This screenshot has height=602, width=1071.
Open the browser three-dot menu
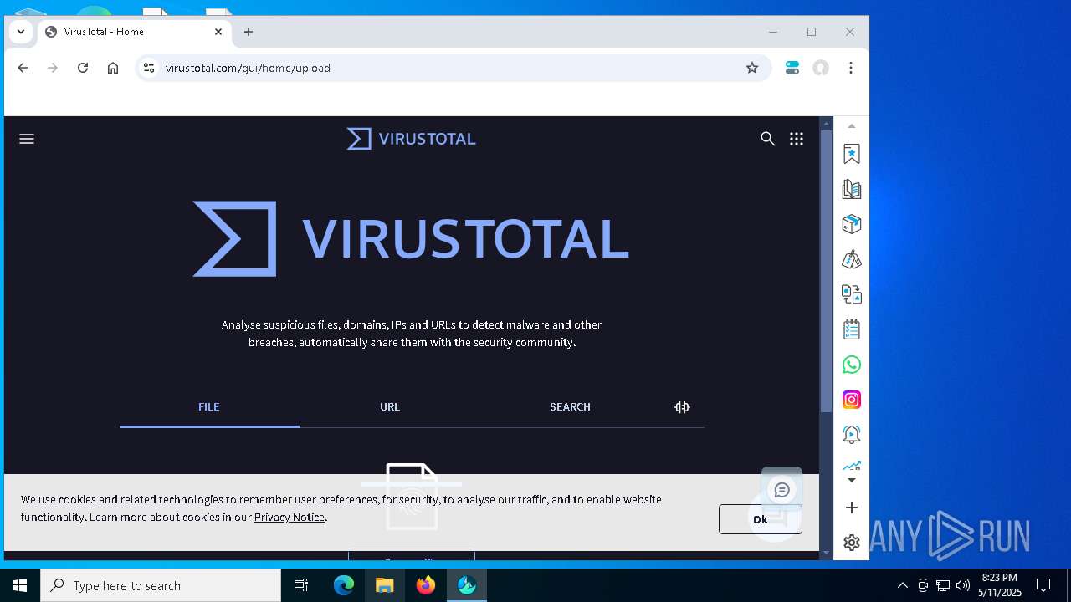(x=851, y=68)
